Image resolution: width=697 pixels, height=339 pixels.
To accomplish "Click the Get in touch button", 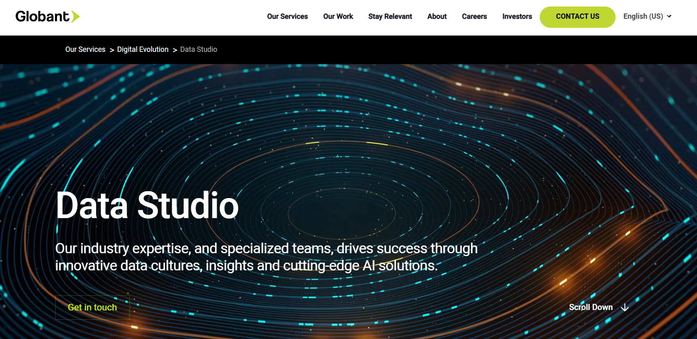I will [x=93, y=308].
